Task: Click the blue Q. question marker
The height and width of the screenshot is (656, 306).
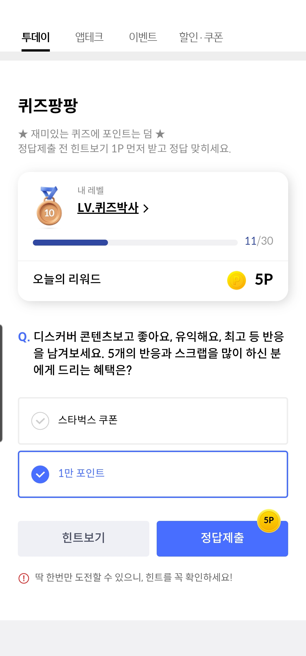Action: click(x=24, y=337)
